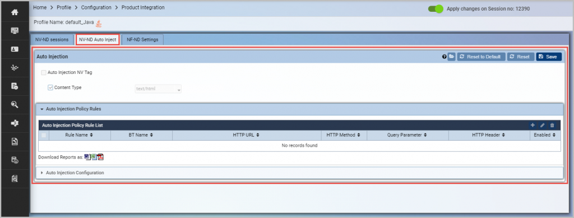The image size is (574, 218).
Task: Open the NF-ND Settings tab
Action: (x=142, y=40)
